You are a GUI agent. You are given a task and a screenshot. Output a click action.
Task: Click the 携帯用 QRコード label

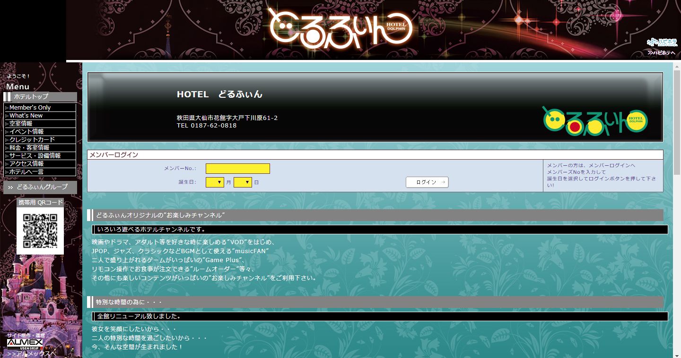click(40, 203)
